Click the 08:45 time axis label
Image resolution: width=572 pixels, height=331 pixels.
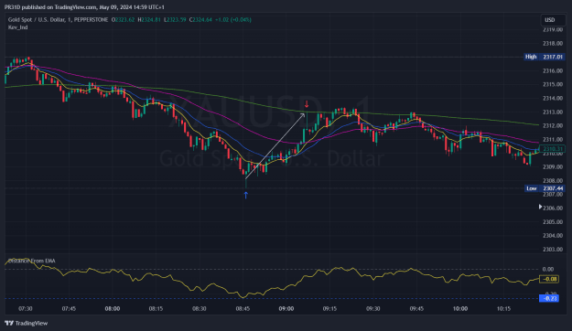click(243, 309)
